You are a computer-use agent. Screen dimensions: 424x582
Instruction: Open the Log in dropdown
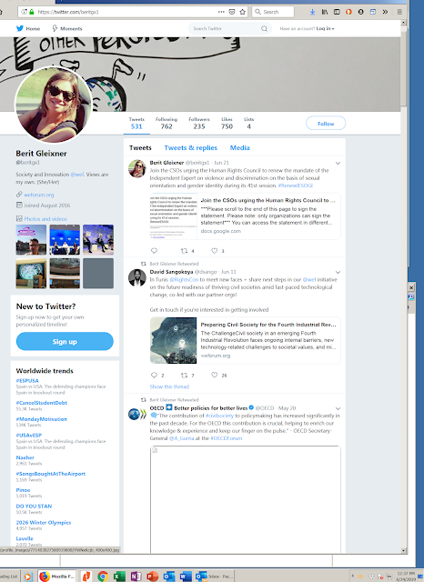coord(325,28)
